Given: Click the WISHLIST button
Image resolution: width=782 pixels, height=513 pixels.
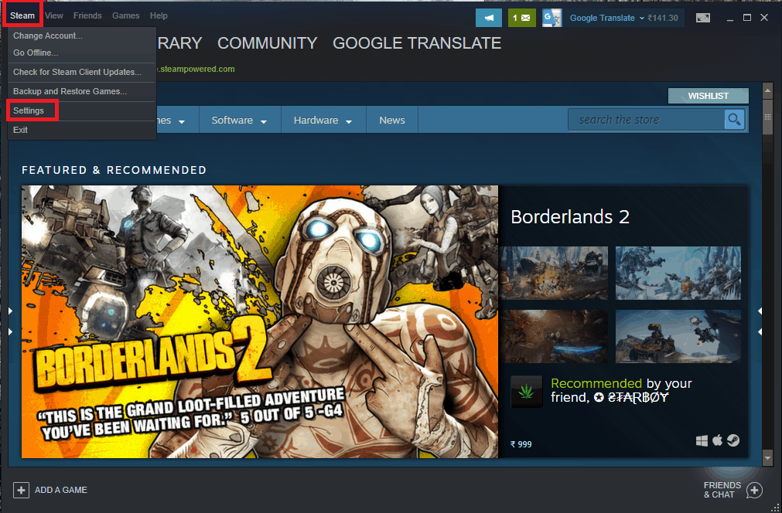Looking at the screenshot, I should point(709,96).
